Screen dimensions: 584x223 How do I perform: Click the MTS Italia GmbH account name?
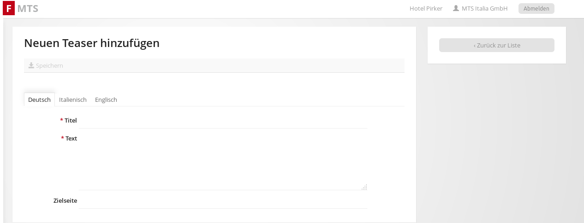pyautogui.click(x=484, y=8)
